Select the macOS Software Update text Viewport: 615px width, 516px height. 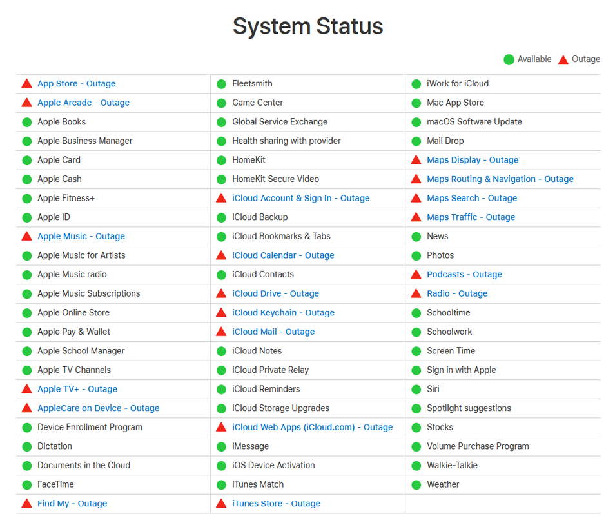tap(474, 122)
